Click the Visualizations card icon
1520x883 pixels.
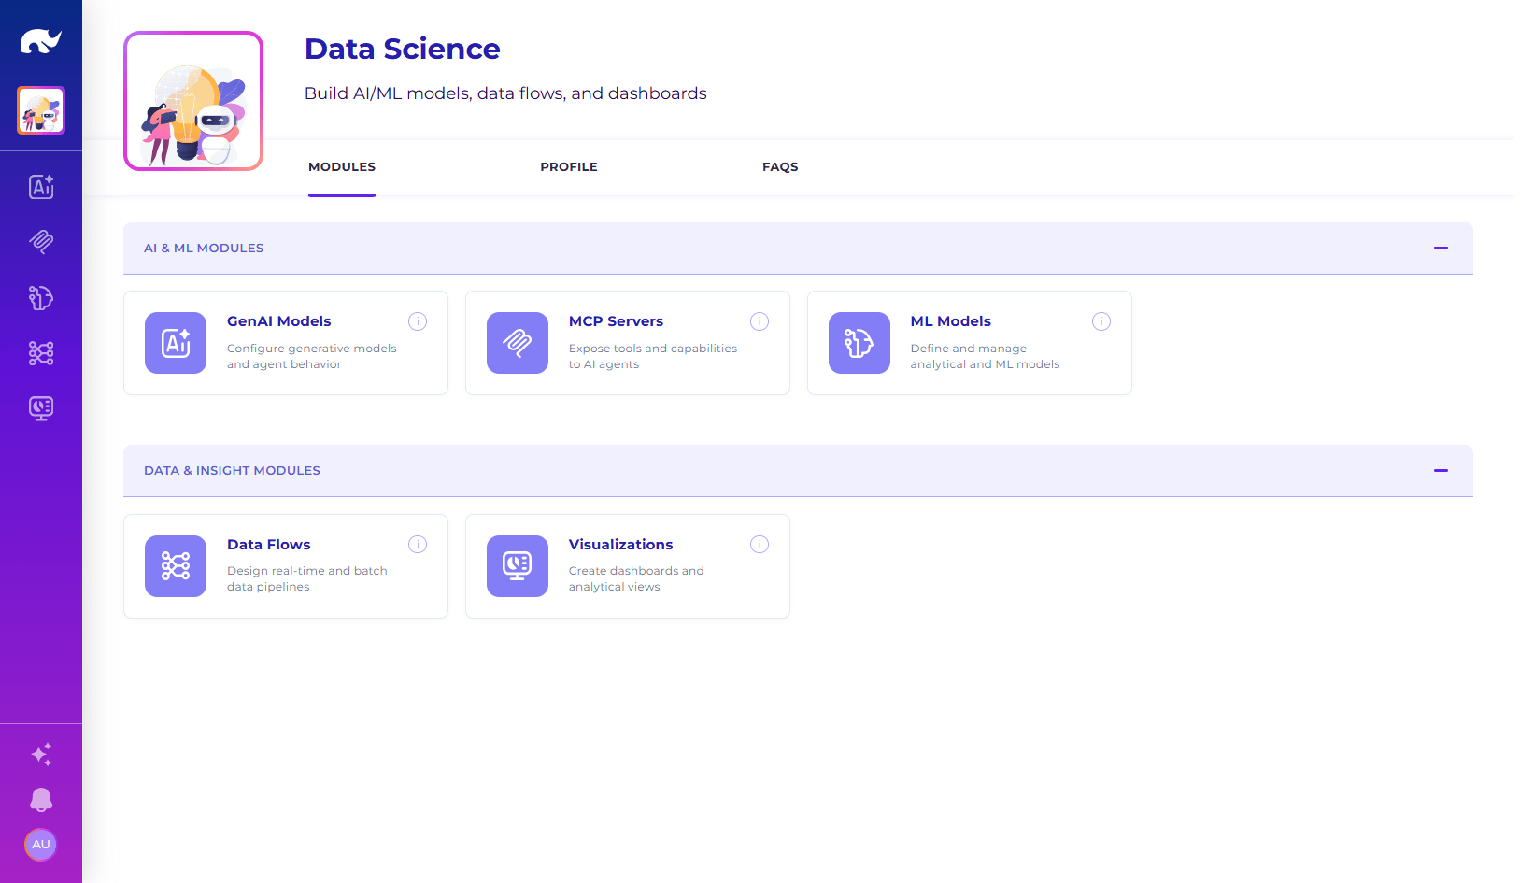click(518, 566)
